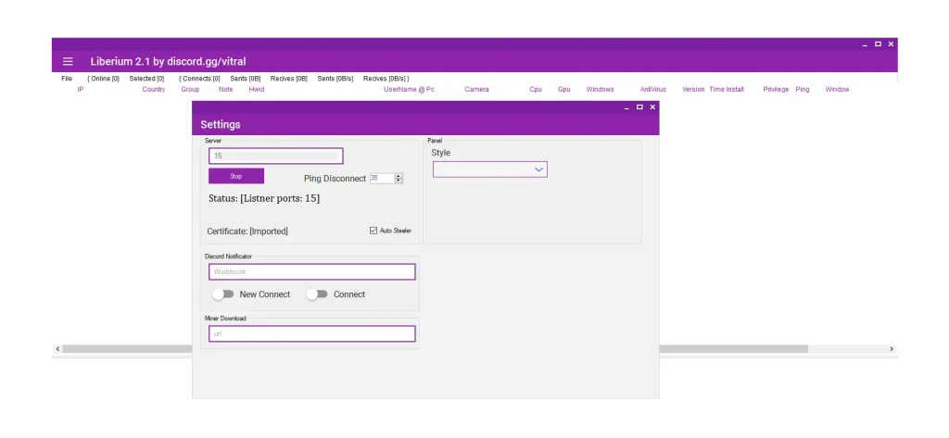949x438 pixels.
Task: Focus the server port field showing 15
Action: pyautogui.click(x=276, y=156)
